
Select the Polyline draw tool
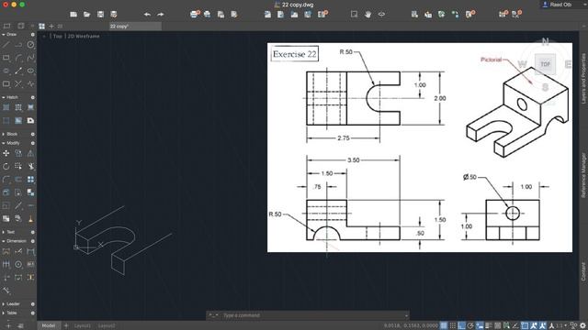[x=18, y=45]
